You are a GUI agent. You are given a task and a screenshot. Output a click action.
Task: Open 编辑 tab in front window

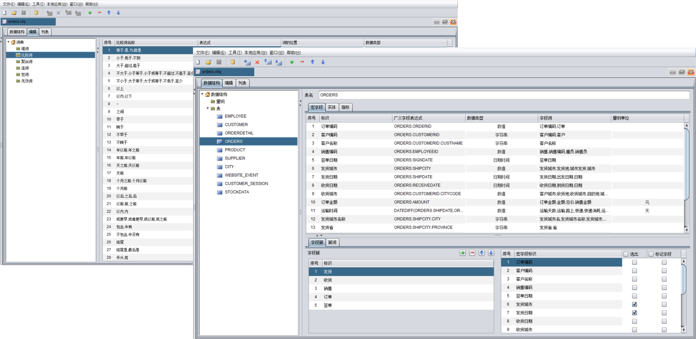click(x=229, y=83)
